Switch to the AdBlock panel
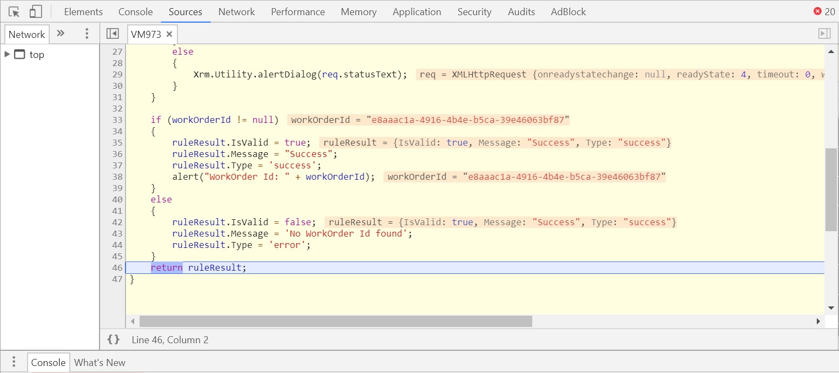This screenshot has height=373, width=839. (x=569, y=11)
